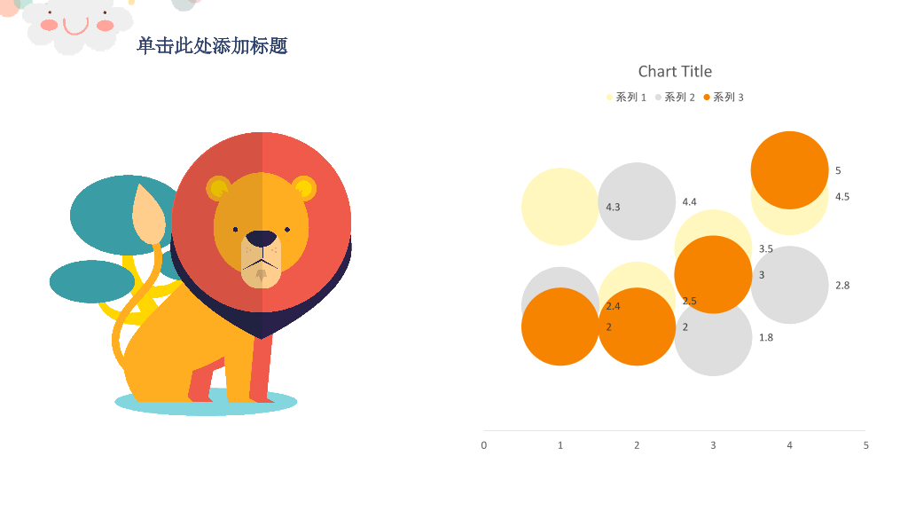Click axis label 0 on horizontal axis
Screen dimensions: 908x511
483,445
